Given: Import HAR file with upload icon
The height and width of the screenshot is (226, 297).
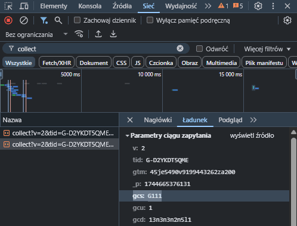Looking at the screenshot, I should 98,34.
